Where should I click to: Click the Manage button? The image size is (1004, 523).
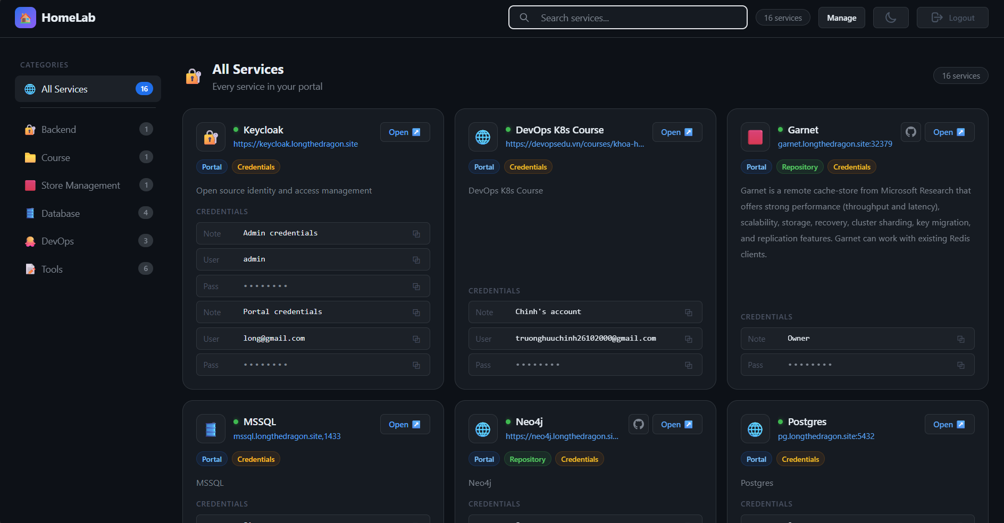click(841, 18)
